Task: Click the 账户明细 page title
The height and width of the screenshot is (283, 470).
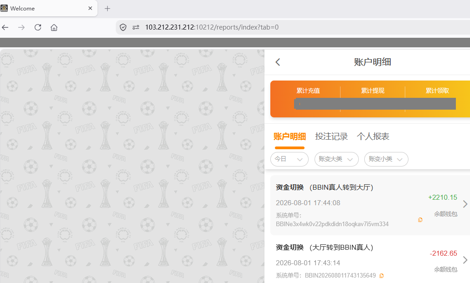Action: coord(372,62)
